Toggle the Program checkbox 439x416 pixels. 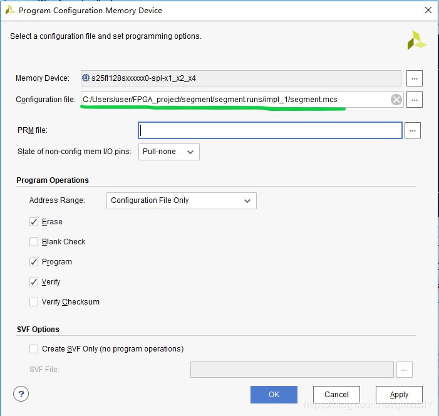pyautogui.click(x=34, y=262)
